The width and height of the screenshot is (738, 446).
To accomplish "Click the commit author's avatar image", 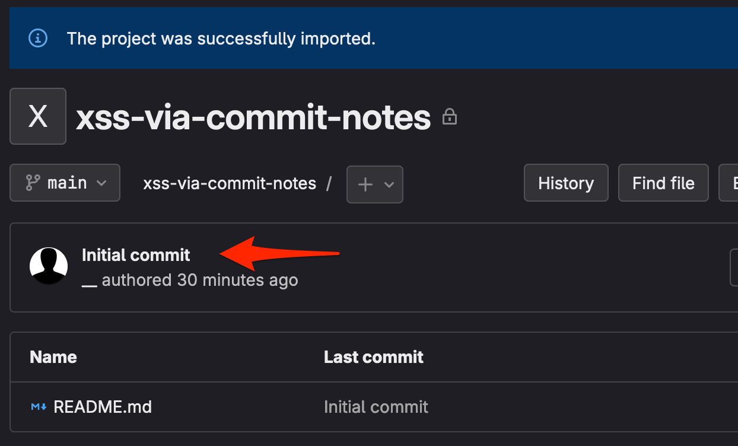I will pyautogui.click(x=49, y=266).
